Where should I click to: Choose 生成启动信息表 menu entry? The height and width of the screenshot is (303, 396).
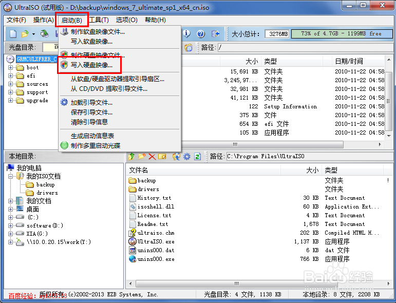click(x=92, y=136)
